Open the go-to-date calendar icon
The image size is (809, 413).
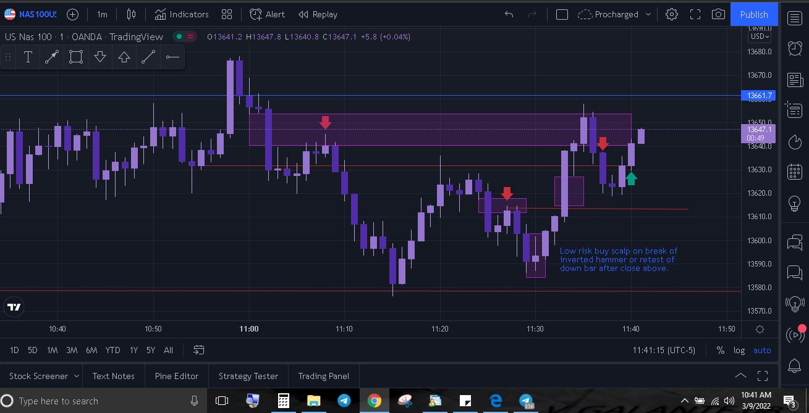pyautogui.click(x=198, y=350)
